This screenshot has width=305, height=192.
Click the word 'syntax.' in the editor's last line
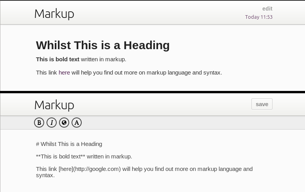point(45,175)
